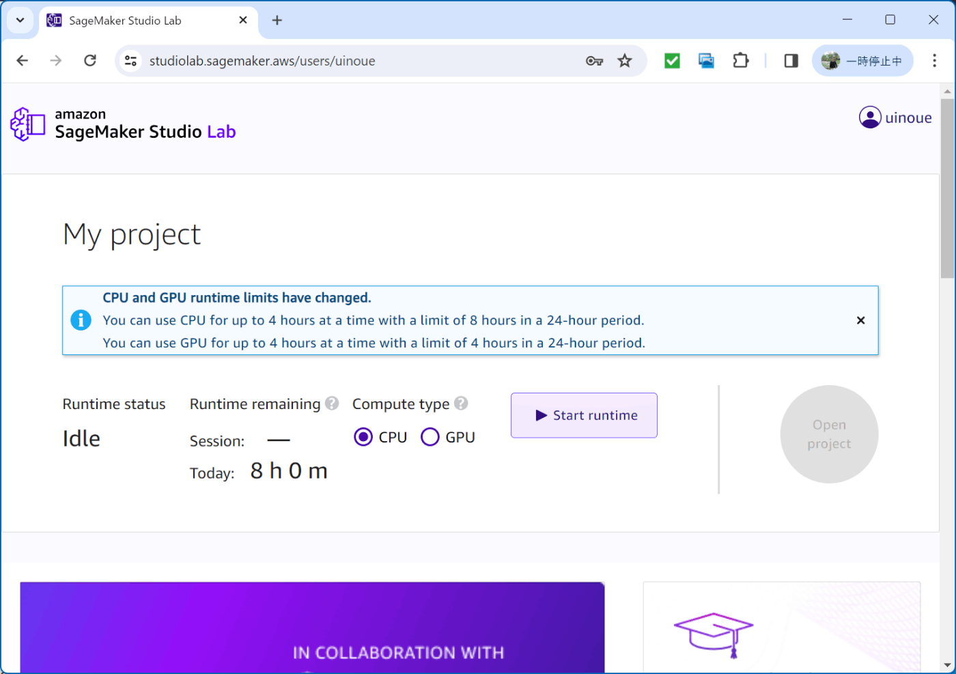Click the Runtime remaining help icon

click(332, 404)
